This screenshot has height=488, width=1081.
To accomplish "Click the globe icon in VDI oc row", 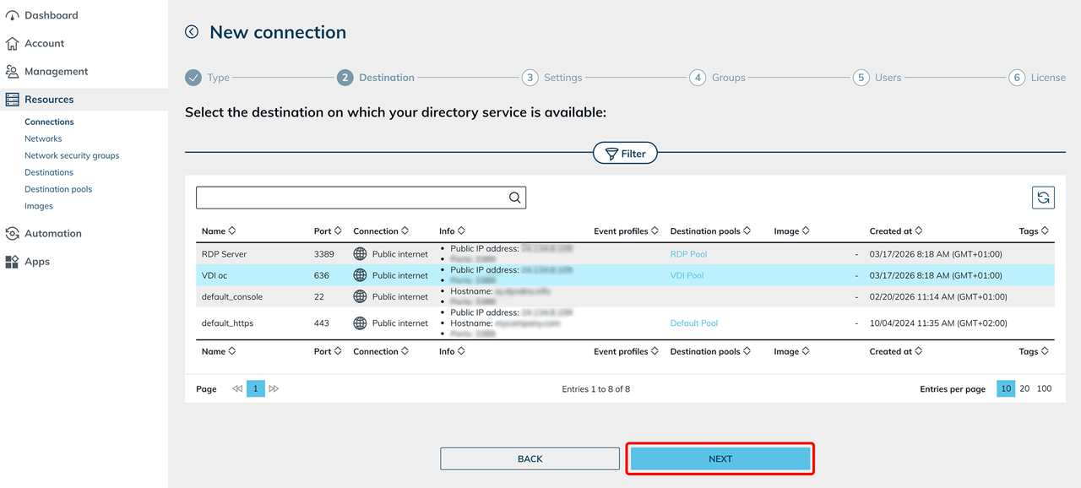I will [x=360, y=275].
